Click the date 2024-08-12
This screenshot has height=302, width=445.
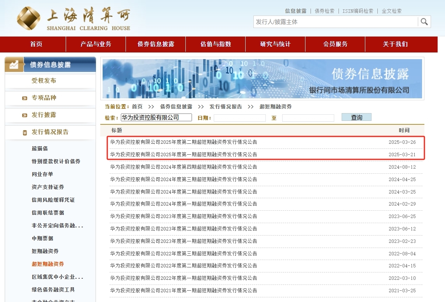402,167
